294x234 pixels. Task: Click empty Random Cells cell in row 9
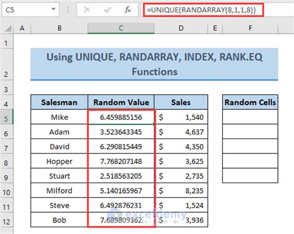pos(250,176)
